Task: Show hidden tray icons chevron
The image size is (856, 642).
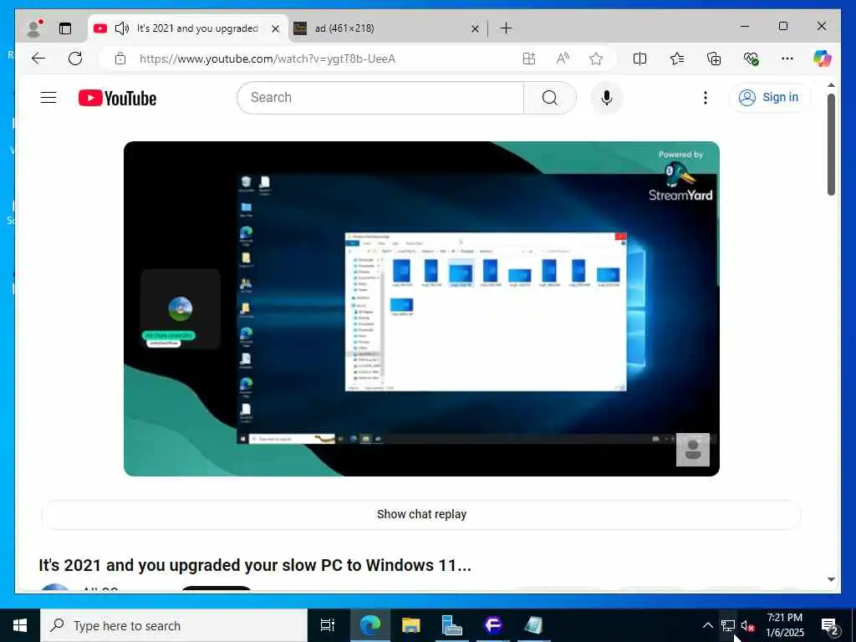Action: [x=707, y=625]
